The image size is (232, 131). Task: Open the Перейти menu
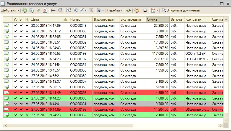point(115,10)
